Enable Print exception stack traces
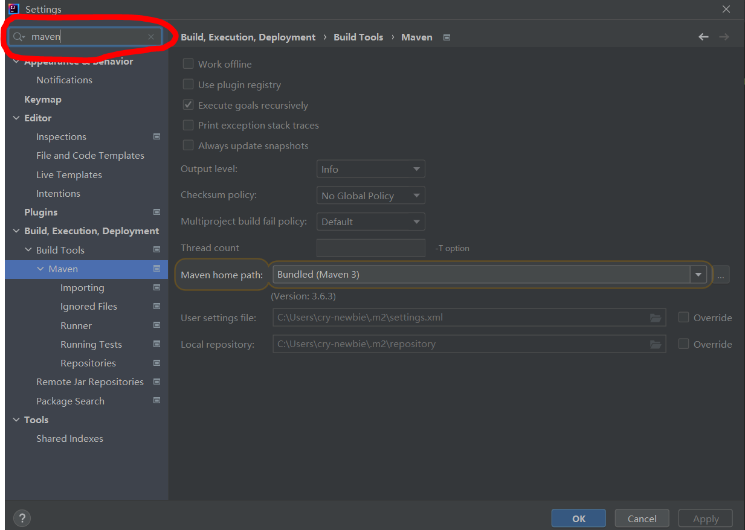 click(188, 125)
